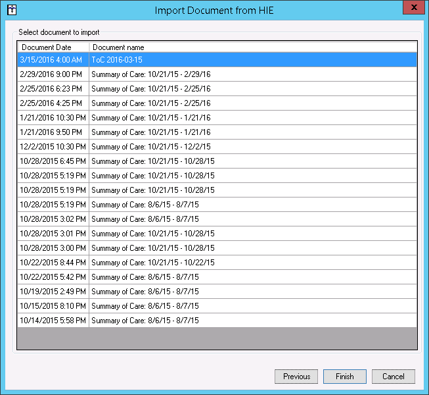Pick the 10/22/2015 8:44 PM Summary of Care
429x395 pixels.
217,263
